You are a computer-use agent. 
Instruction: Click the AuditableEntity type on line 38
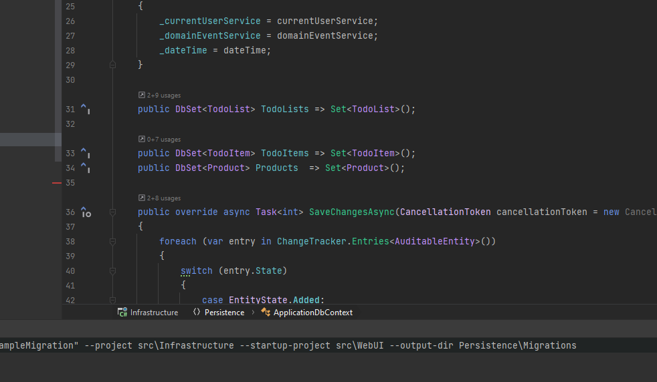434,241
